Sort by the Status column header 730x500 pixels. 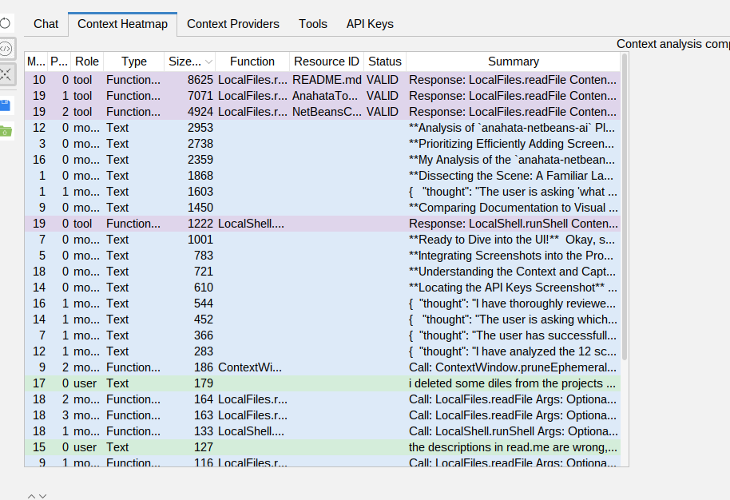click(385, 62)
